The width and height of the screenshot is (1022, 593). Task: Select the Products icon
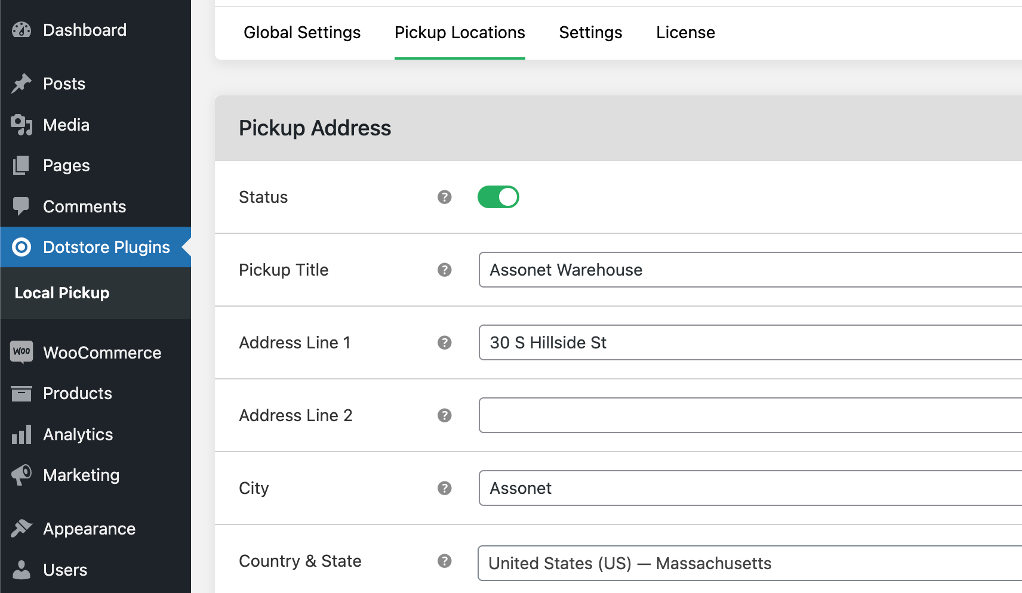21,393
